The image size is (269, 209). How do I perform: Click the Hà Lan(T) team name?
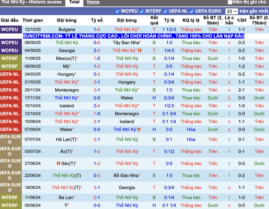point(66,140)
